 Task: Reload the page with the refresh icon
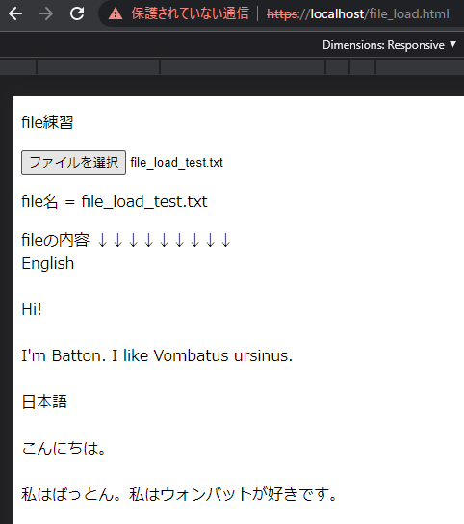coord(77,13)
